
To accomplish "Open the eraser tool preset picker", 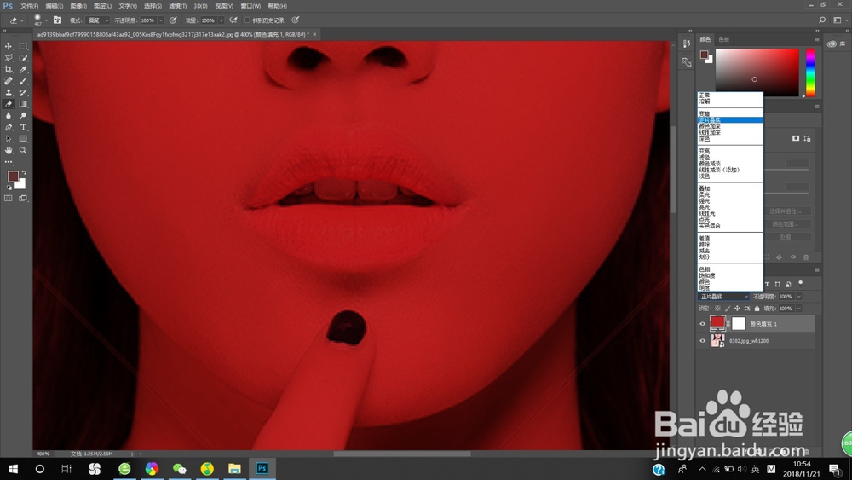I will 16,20.
